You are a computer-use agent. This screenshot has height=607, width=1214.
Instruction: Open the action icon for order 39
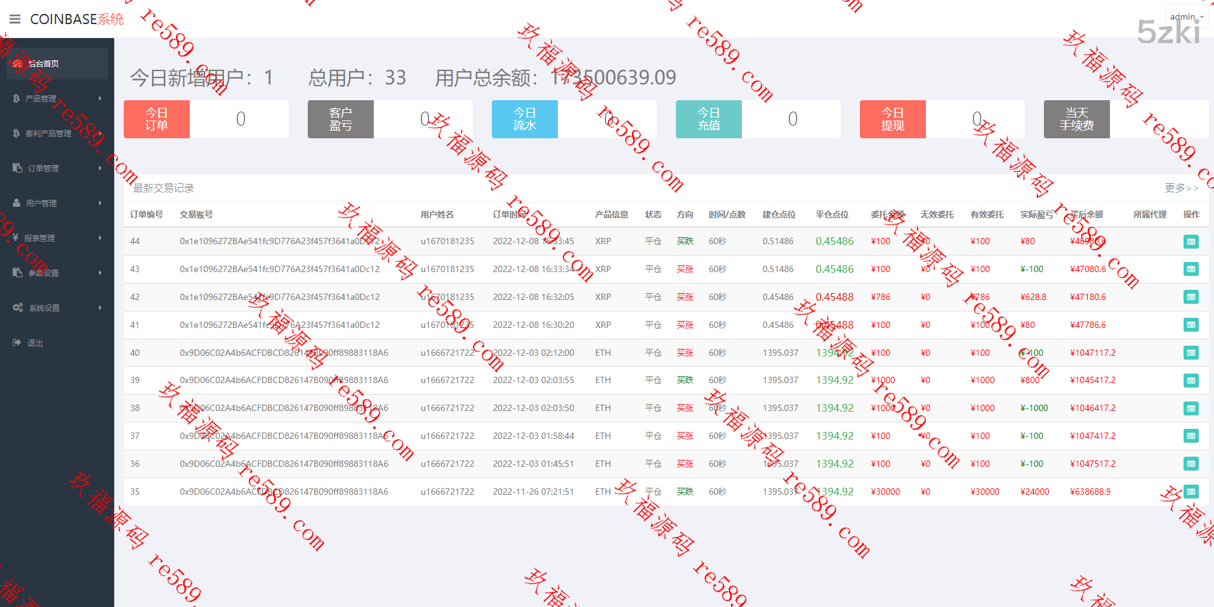(x=1191, y=381)
